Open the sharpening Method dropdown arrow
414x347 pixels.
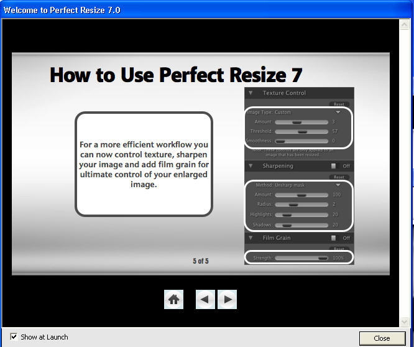click(x=338, y=185)
